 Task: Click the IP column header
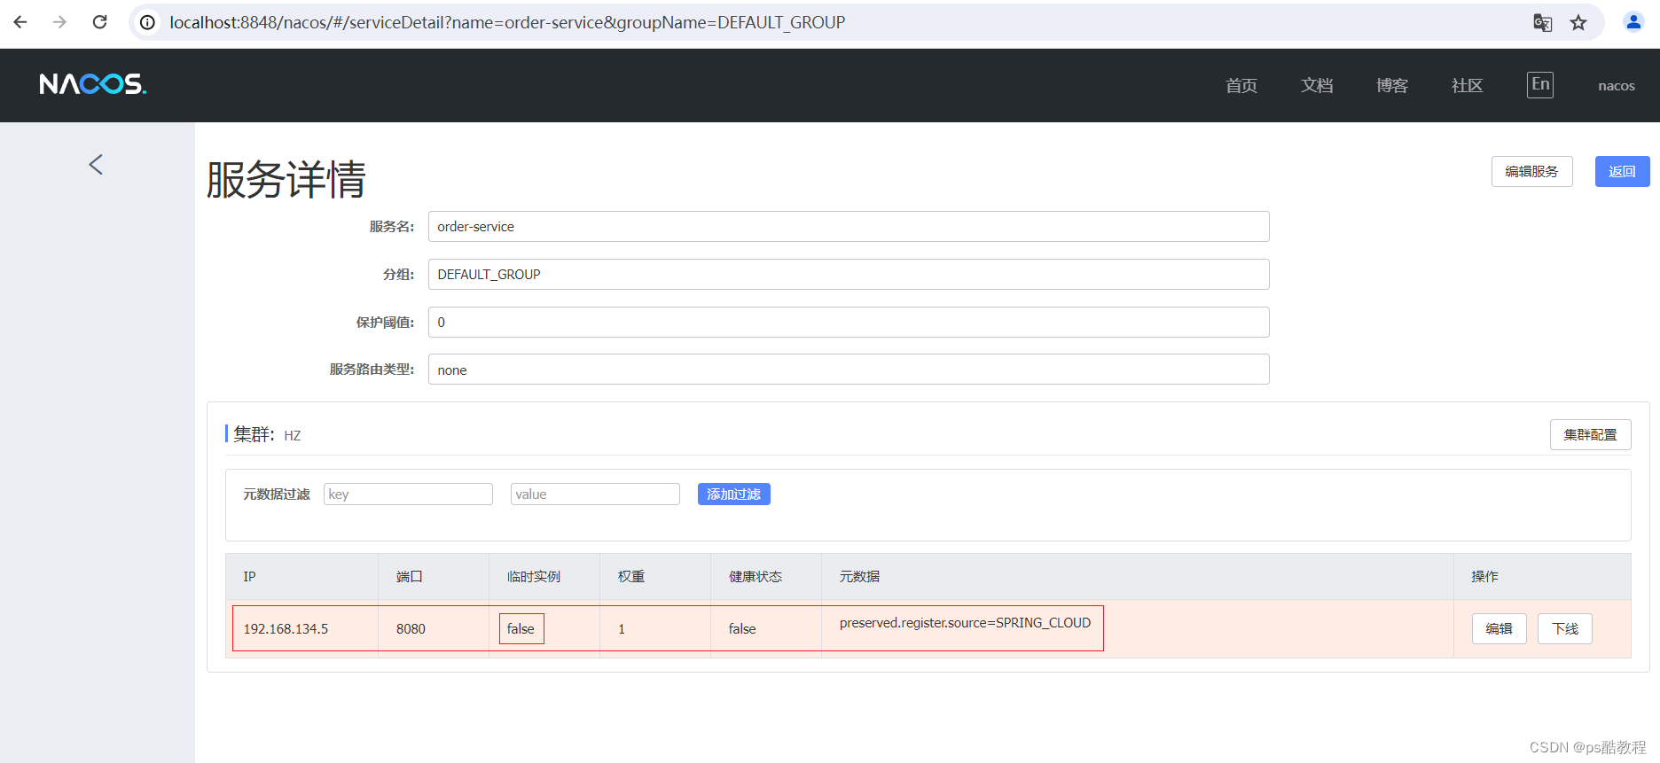click(x=249, y=577)
